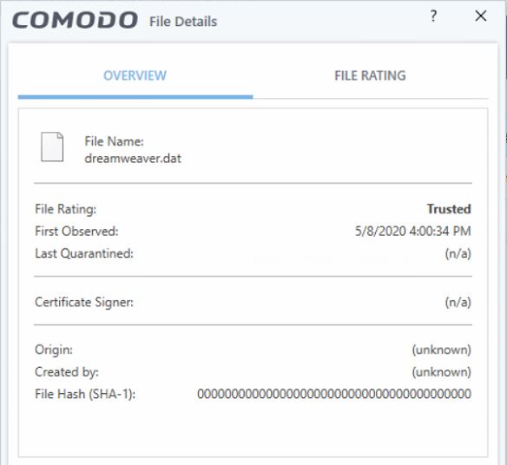Click the Certificate Signer label
507x465 pixels.
[84, 302]
